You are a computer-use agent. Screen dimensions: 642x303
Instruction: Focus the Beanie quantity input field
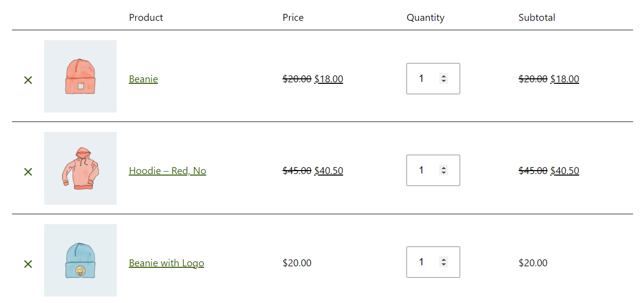click(x=433, y=78)
